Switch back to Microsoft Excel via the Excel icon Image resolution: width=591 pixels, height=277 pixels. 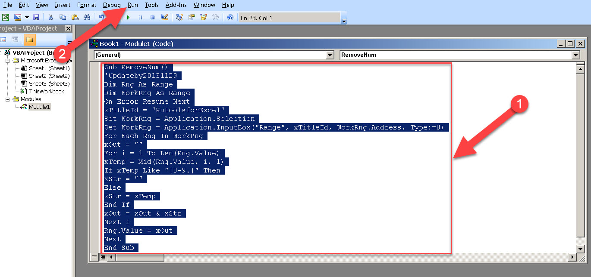(6, 17)
